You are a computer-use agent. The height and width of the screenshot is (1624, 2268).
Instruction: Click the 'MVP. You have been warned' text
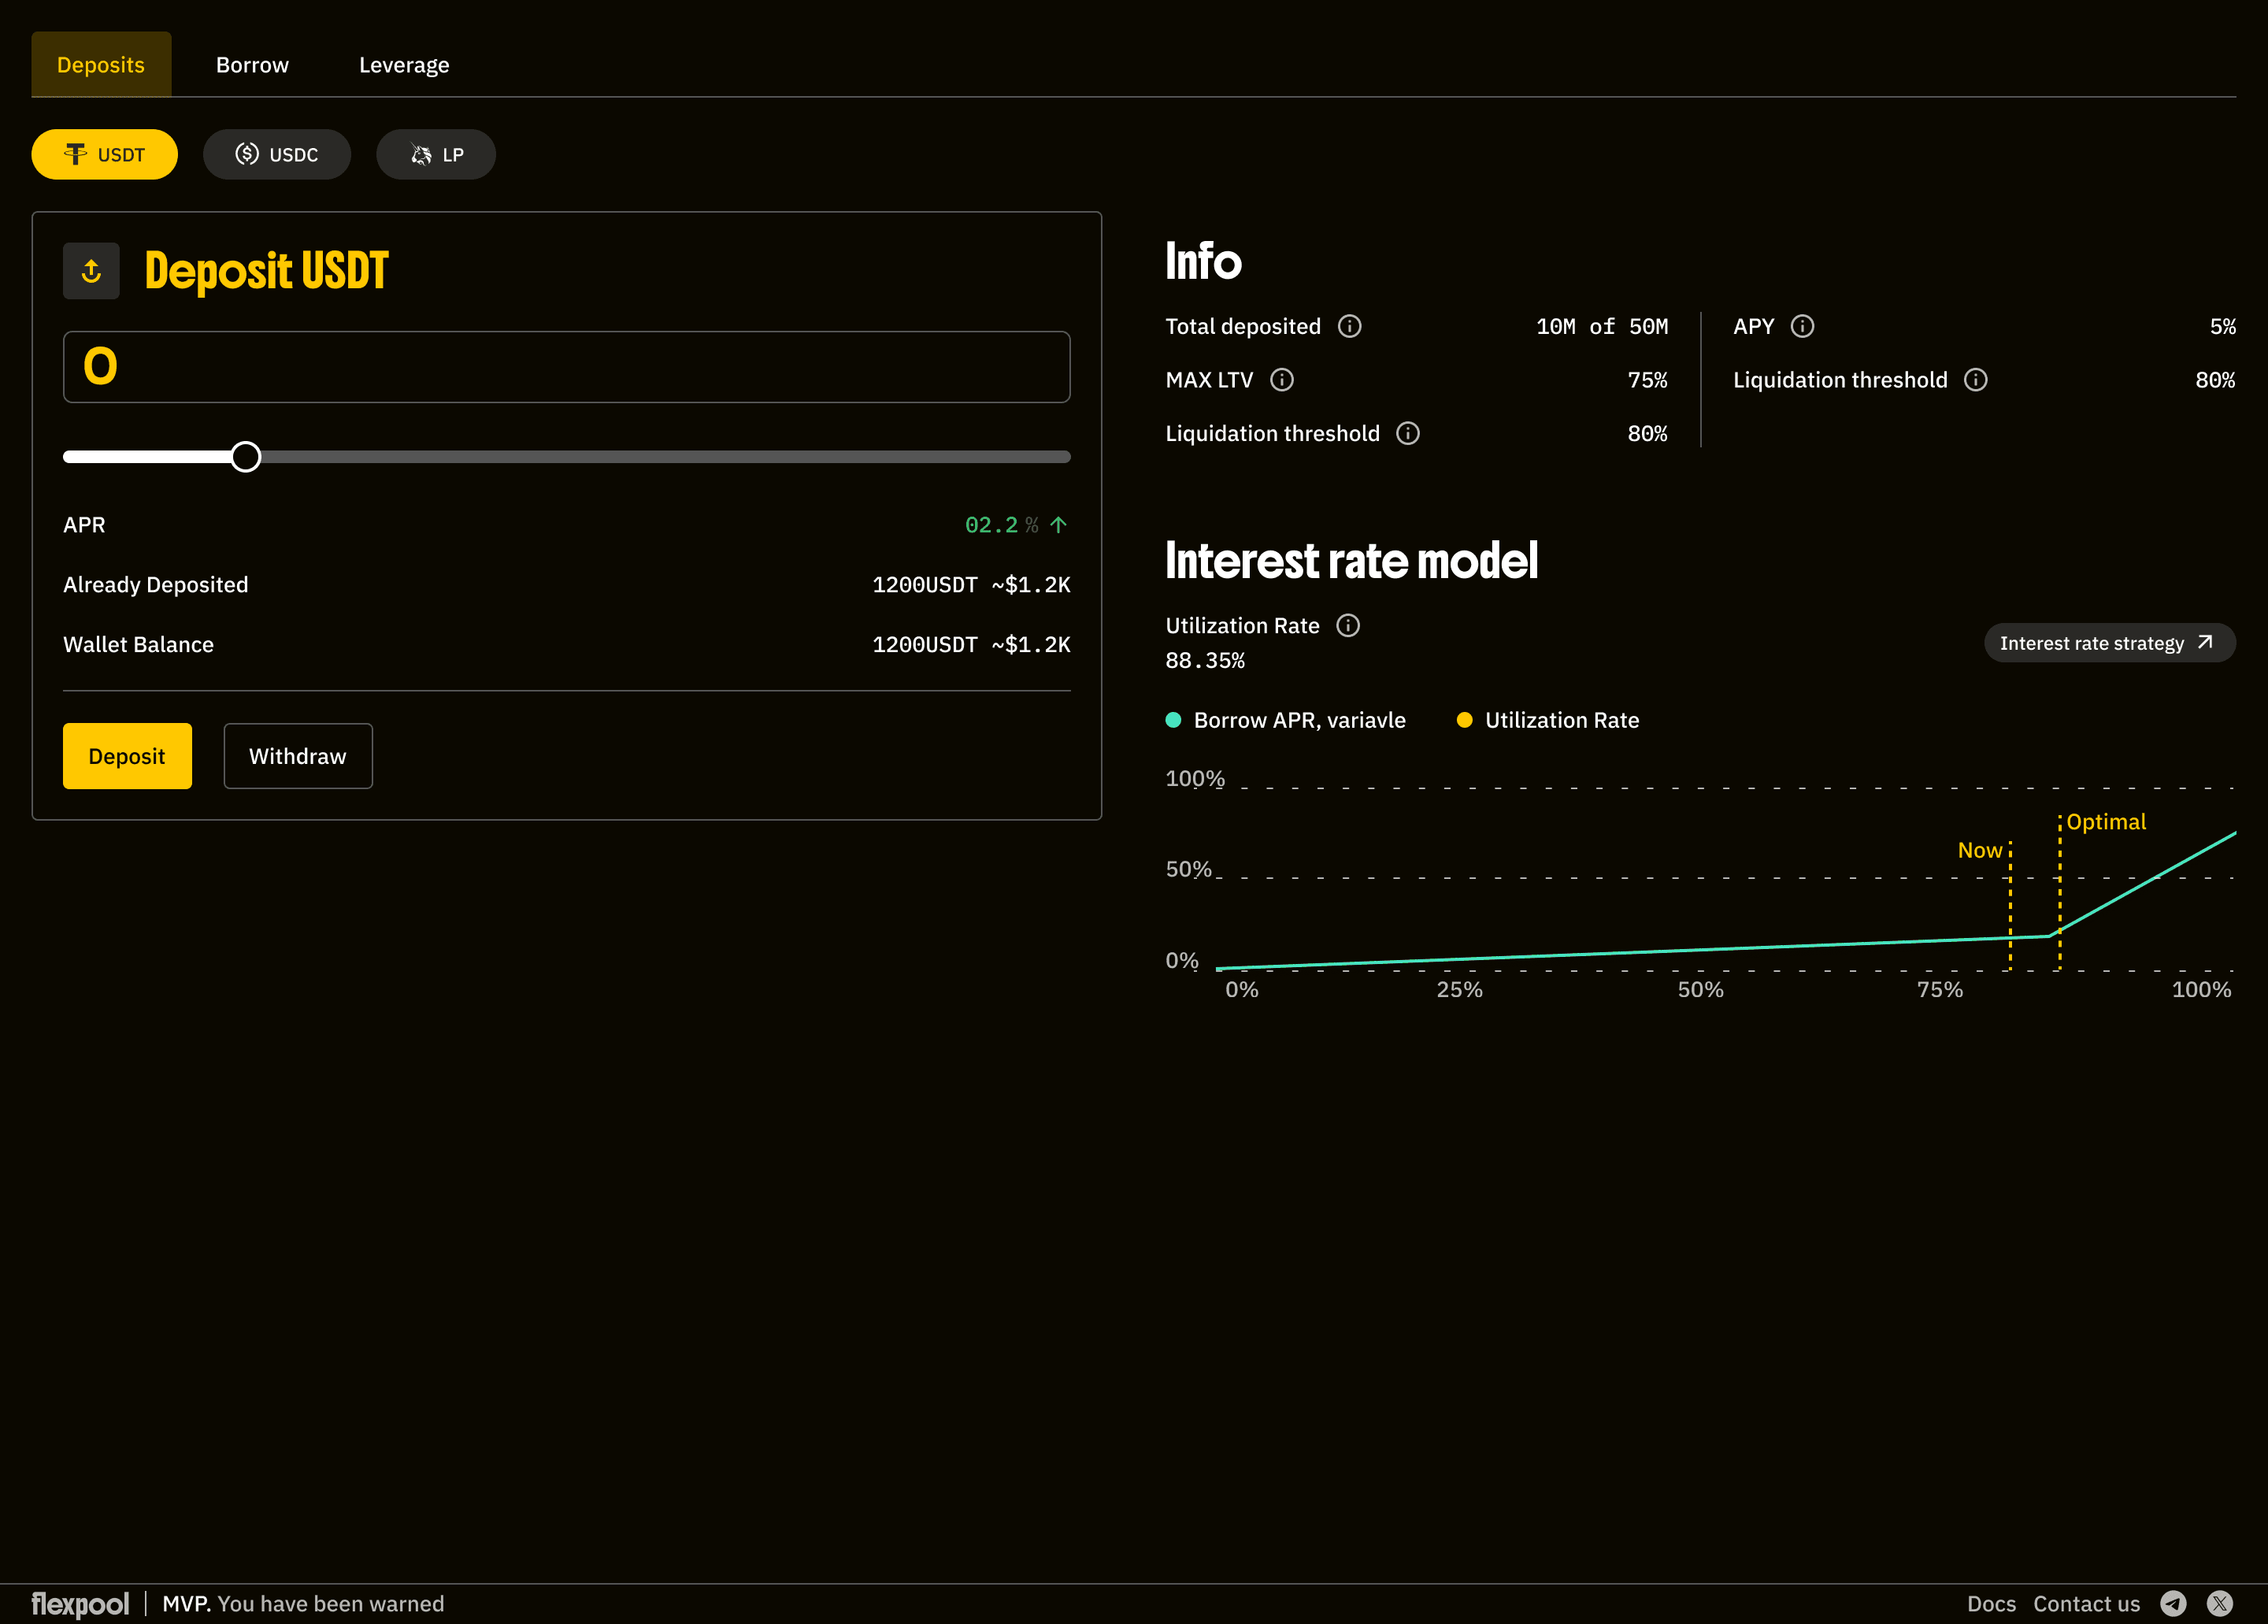tap(303, 1604)
